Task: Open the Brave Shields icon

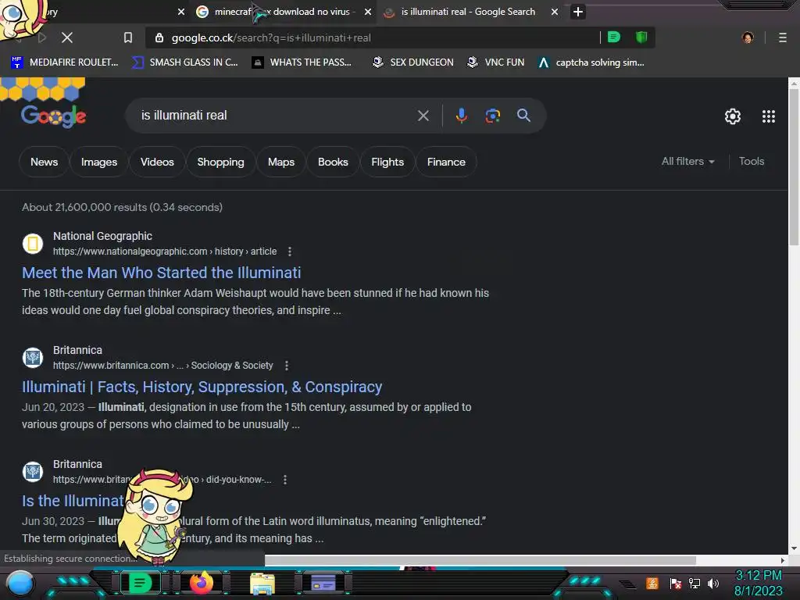Action: tap(641, 37)
